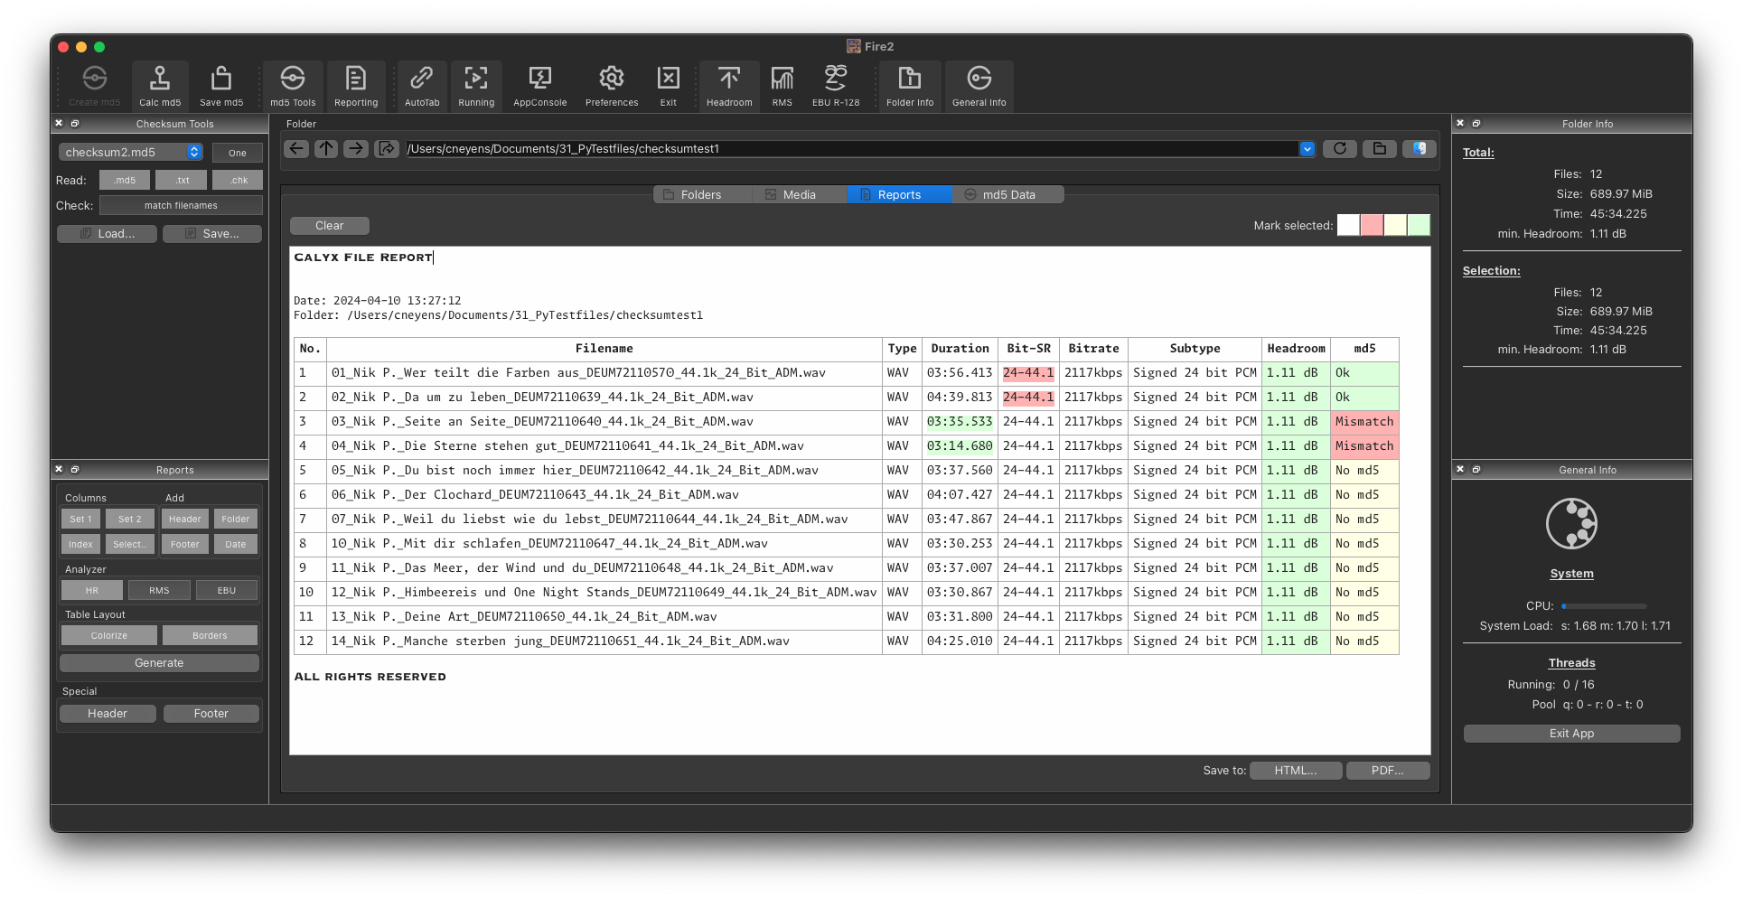Screen dimensions: 1743x899
Task: Select the Calc md5 tool
Action: pos(159,86)
